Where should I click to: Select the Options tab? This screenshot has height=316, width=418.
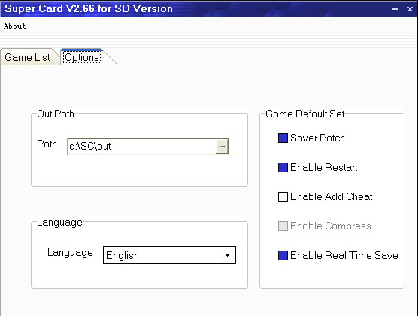tap(82, 57)
